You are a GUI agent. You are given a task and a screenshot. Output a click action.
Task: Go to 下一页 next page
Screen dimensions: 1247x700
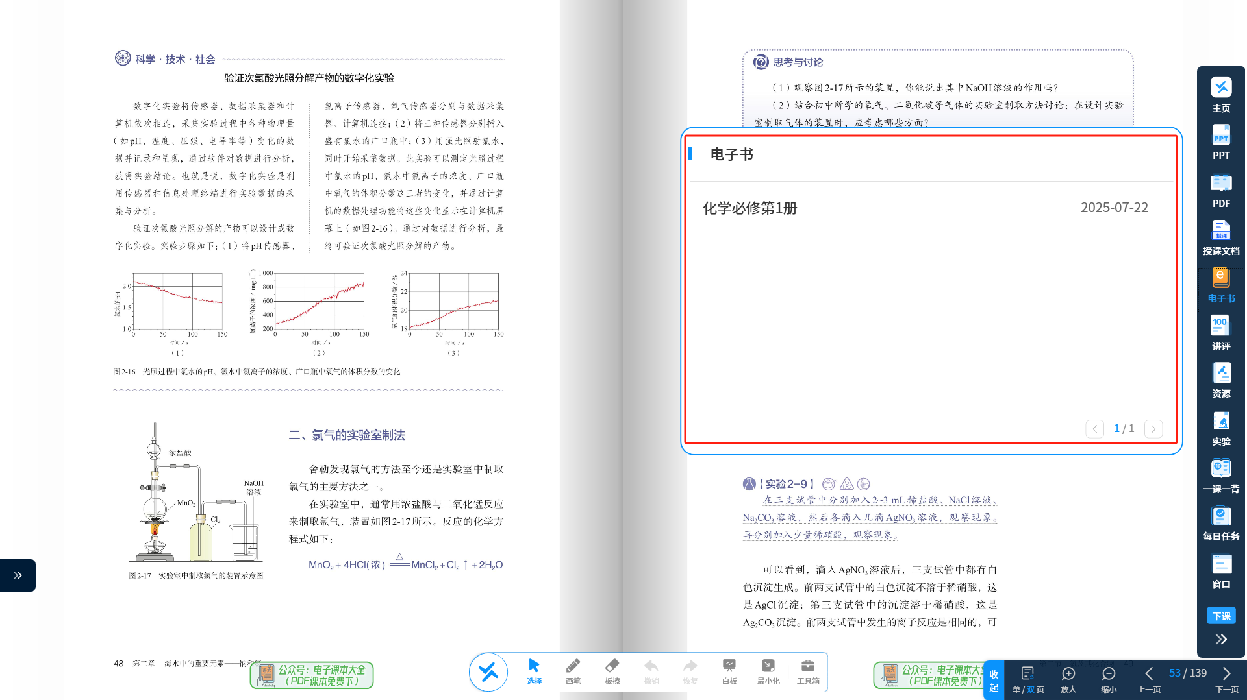(1227, 681)
